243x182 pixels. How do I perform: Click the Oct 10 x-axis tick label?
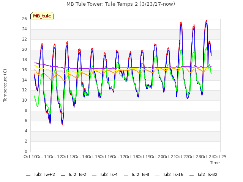pyautogui.click(x=30, y=157)
